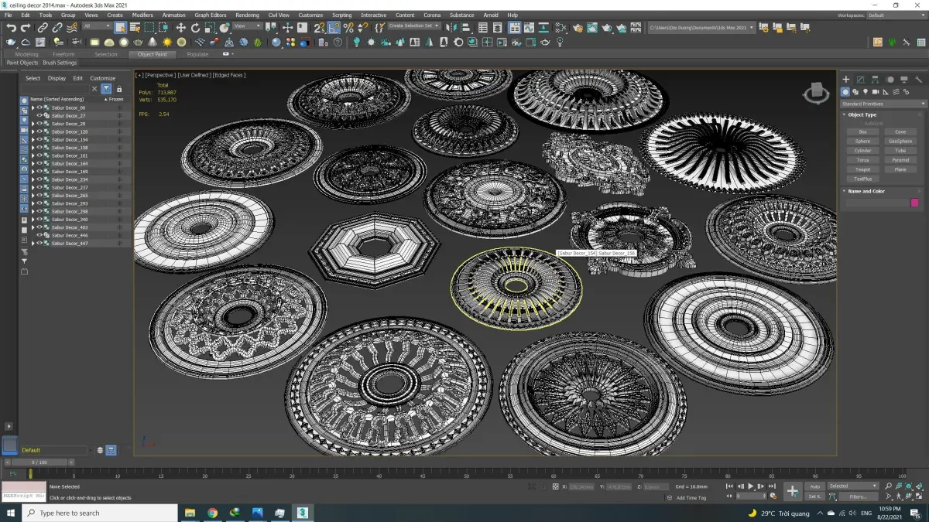Click the Redo arrow icon
The height and width of the screenshot is (522, 929).
24,27
